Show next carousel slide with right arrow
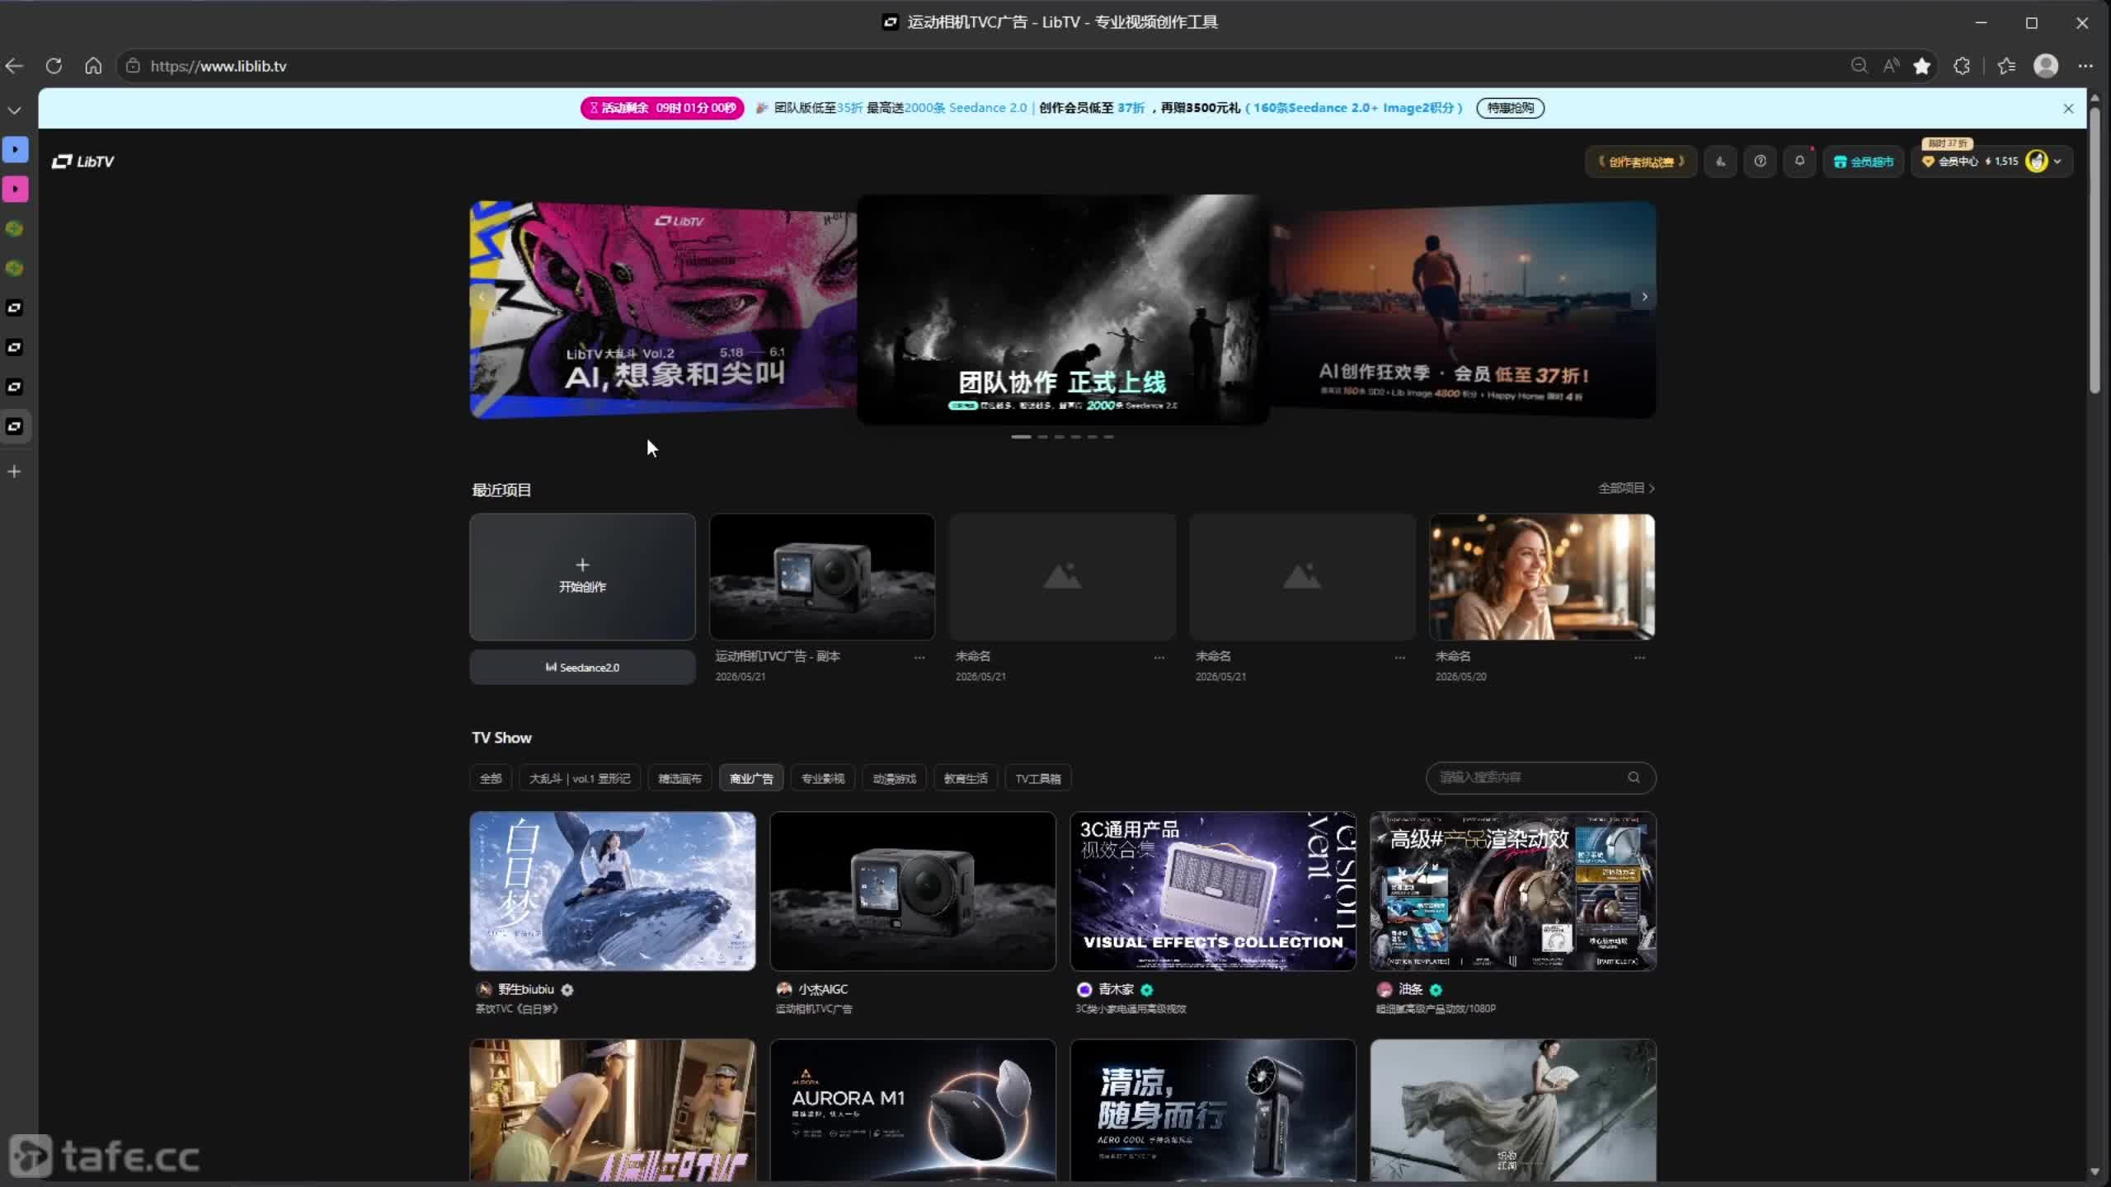 point(1644,297)
